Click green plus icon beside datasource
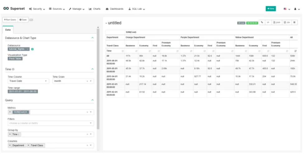305x154 pixels. click(x=32, y=49)
